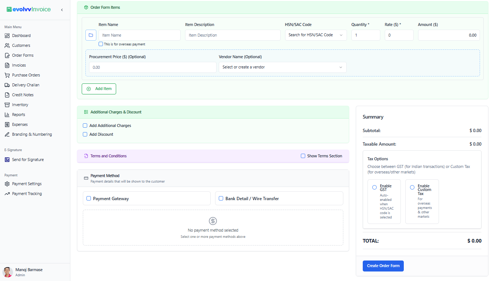Click Manoj Barmase profile avatar

pos(8,272)
